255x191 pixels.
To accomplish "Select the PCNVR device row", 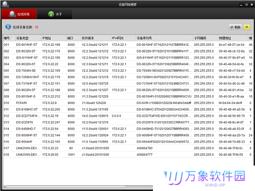I will tap(127, 103).
